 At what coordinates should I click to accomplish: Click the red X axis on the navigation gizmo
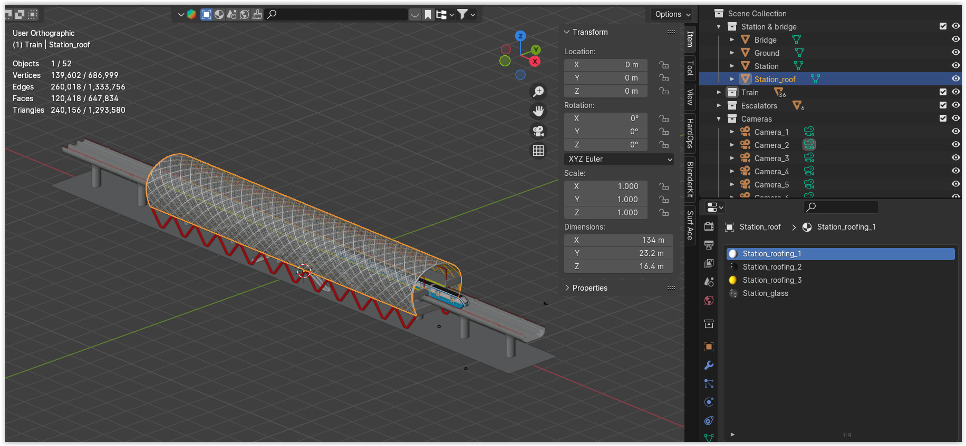coord(535,61)
